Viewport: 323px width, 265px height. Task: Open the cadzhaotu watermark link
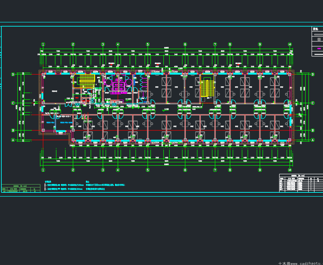[x=301, y=263]
